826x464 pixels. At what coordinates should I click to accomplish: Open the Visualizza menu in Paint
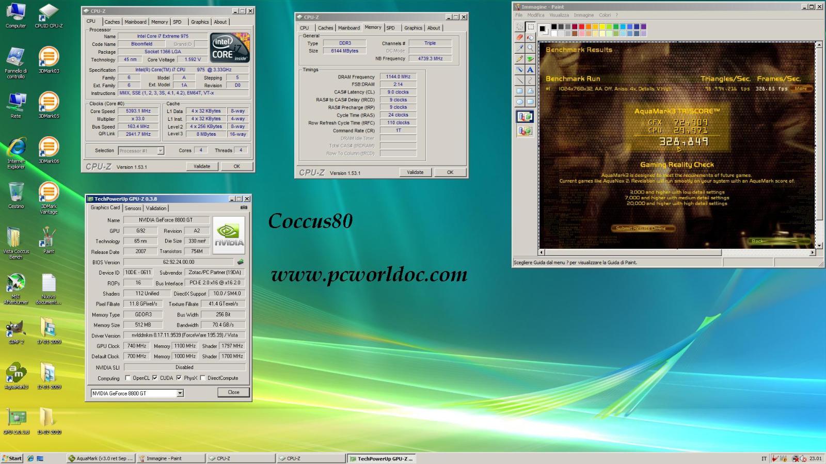[559, 15]
